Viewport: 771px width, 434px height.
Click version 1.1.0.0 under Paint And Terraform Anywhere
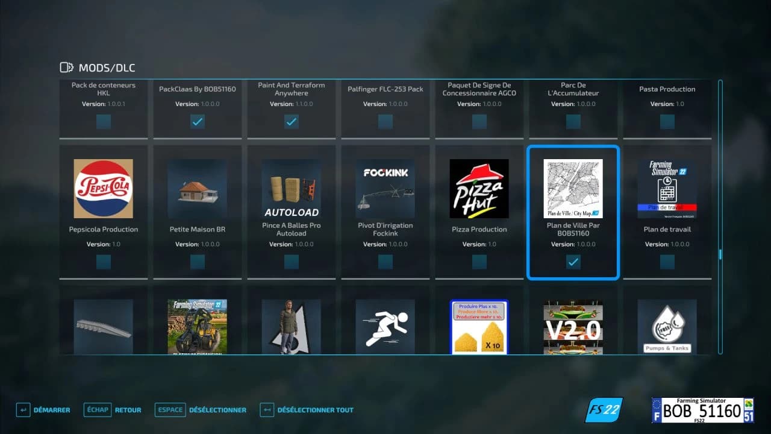(x=292, y=104)
